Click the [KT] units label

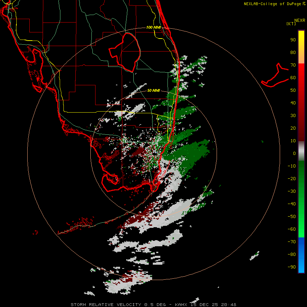[291, 24]
